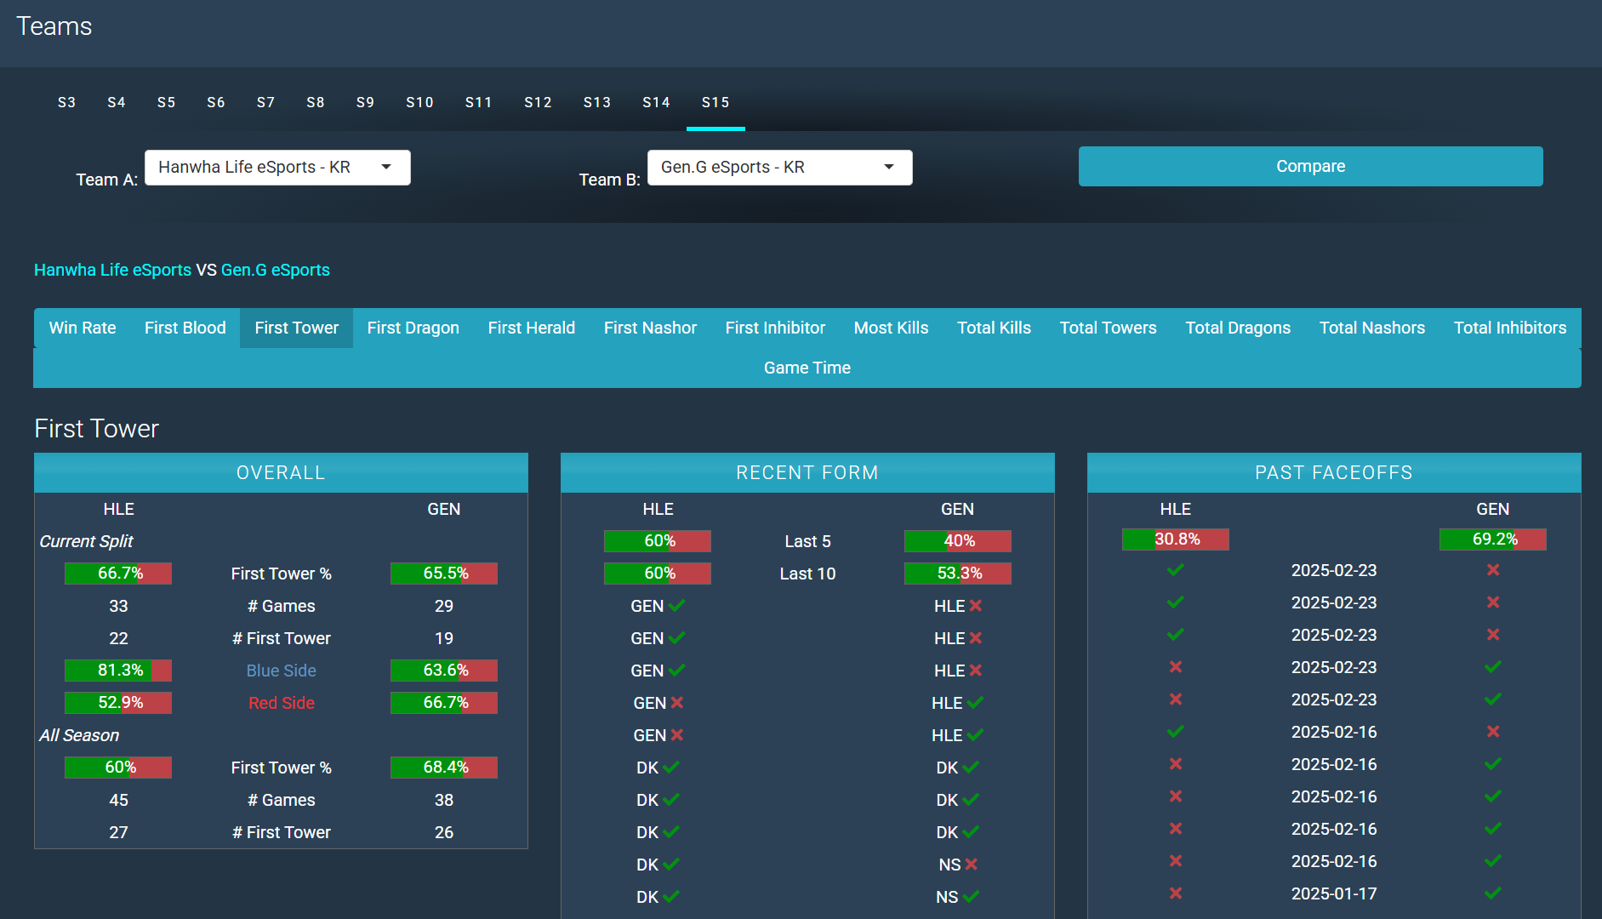This screenshot has width=1602, height=919.
Task: Click the Last 10 row label
Action: tap(807, 574)
